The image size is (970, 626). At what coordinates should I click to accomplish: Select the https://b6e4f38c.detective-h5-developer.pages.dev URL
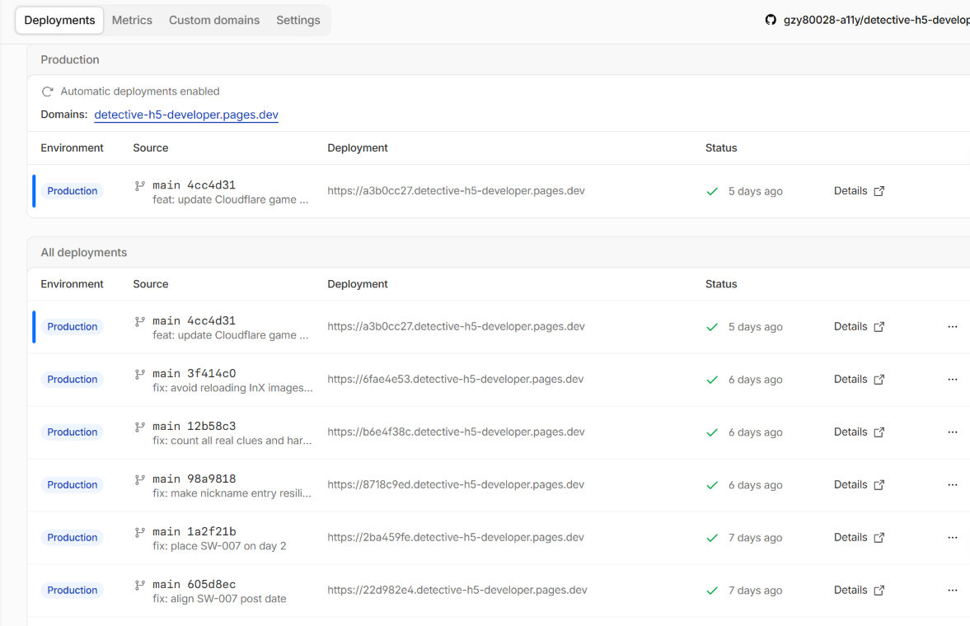[456, 432]
